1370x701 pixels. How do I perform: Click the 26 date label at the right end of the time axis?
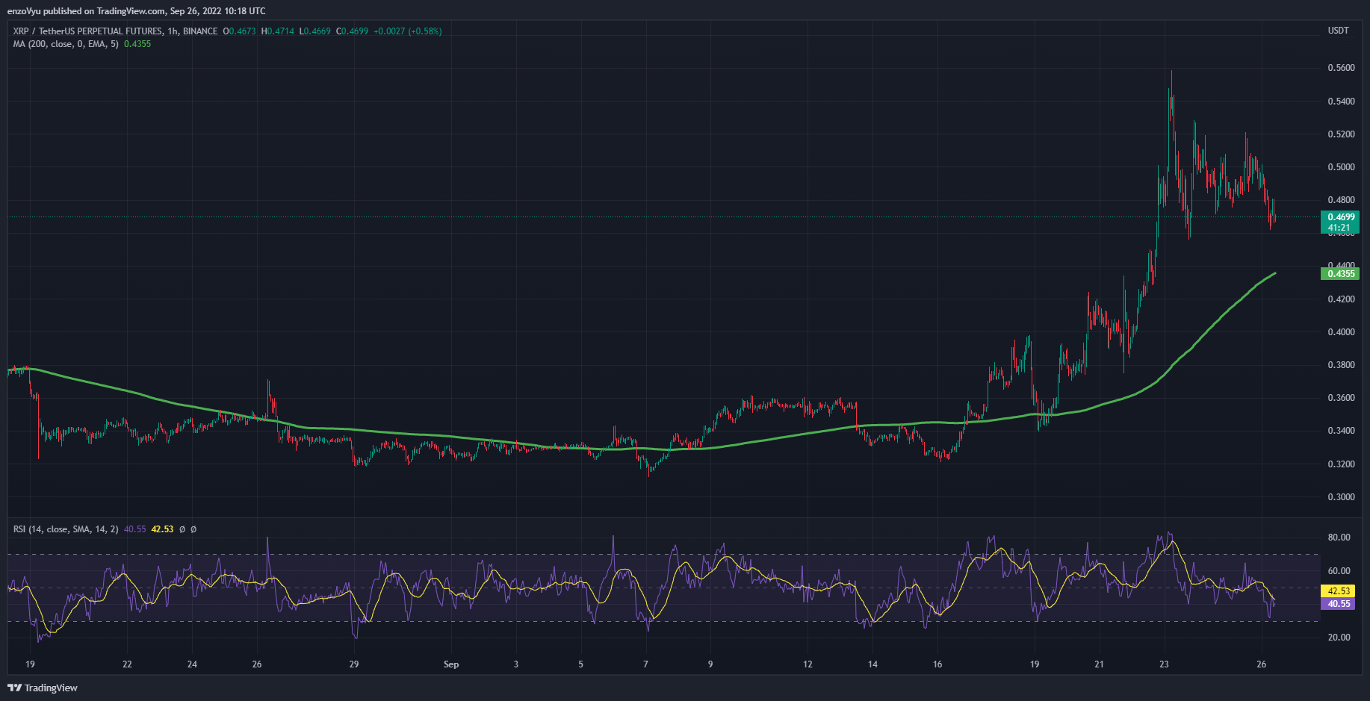coord(1262,664)
